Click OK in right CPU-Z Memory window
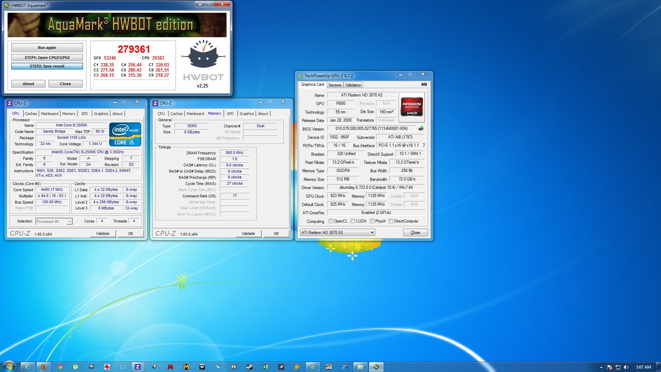 276,234
